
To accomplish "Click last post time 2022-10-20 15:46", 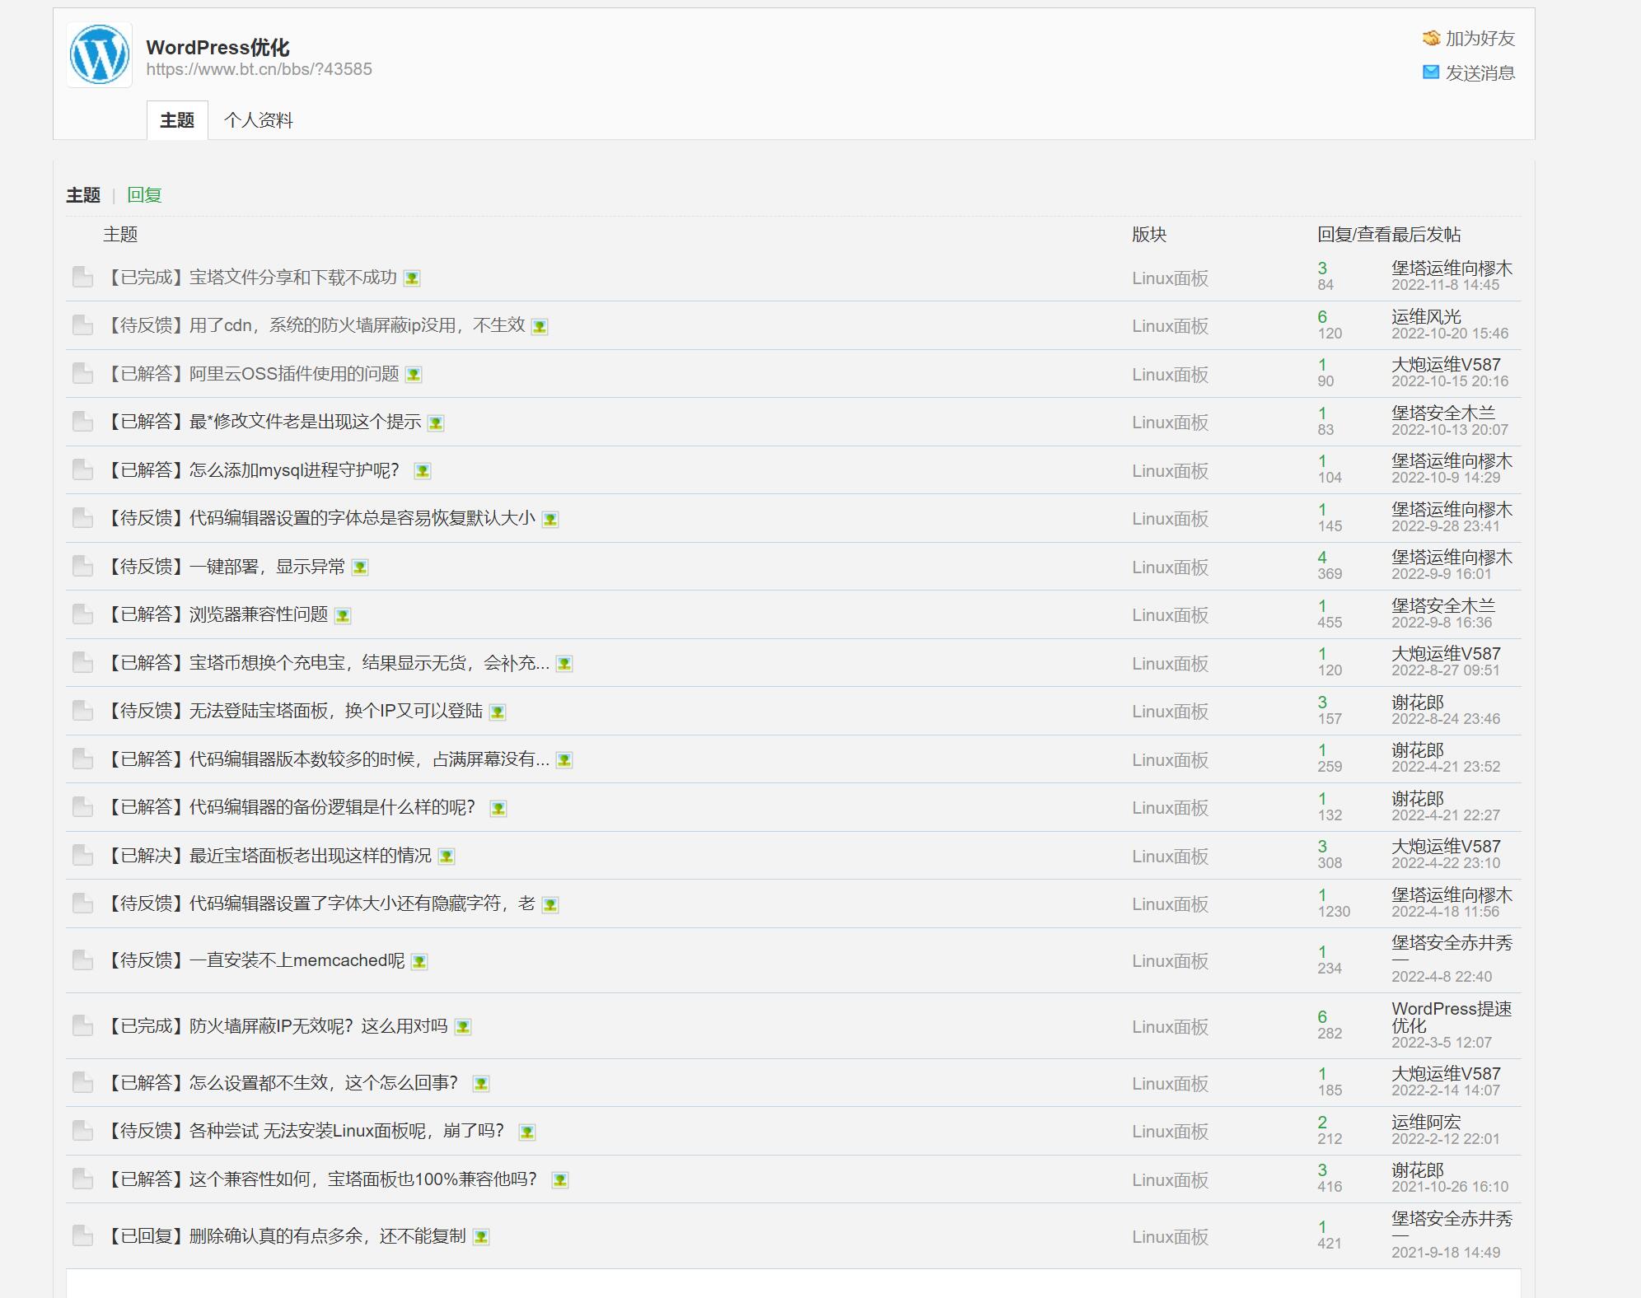I will [1450, 334].
